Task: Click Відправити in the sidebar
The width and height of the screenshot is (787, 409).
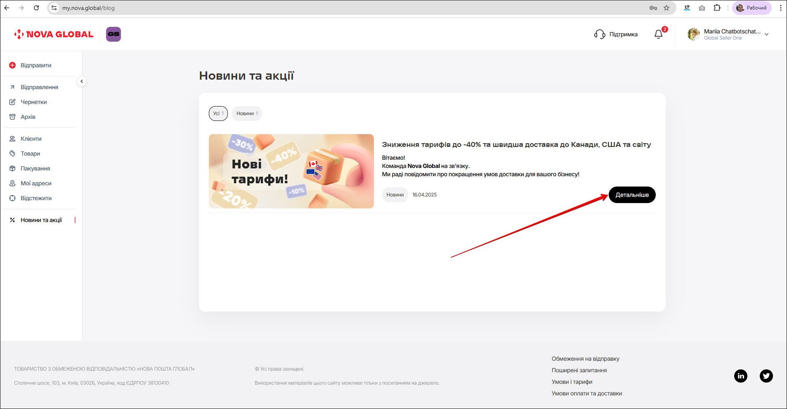Action: (36, 65)
